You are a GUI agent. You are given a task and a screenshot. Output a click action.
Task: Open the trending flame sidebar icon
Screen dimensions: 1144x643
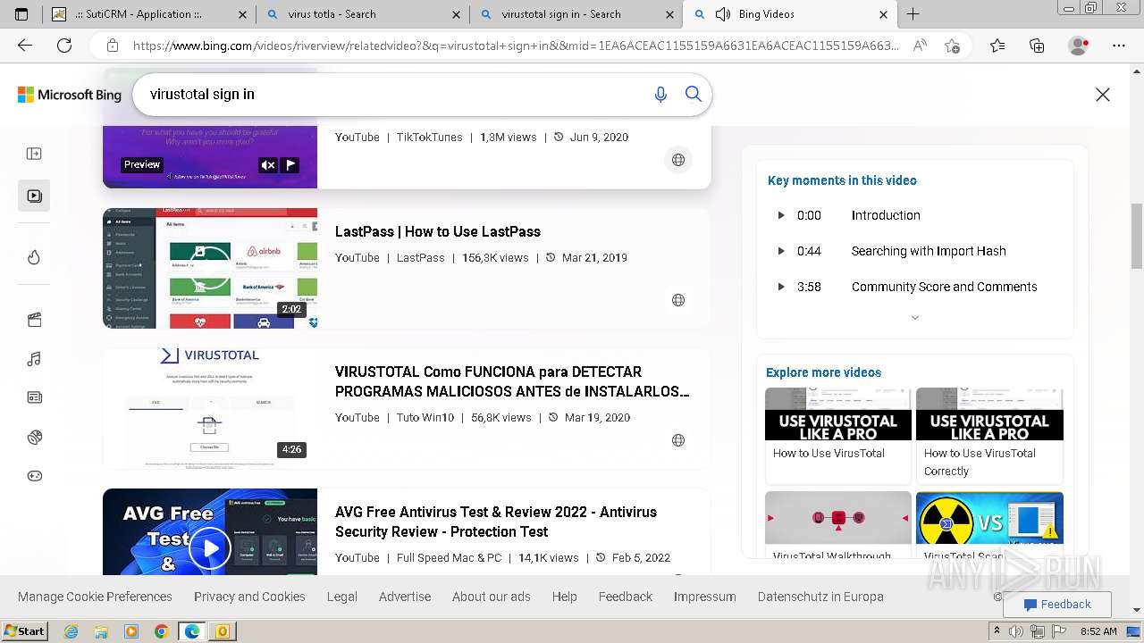pos(34,257)
